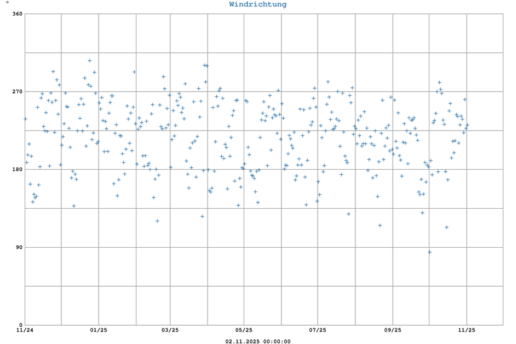Select the 05/25 x-axis date label

[244, 330]
